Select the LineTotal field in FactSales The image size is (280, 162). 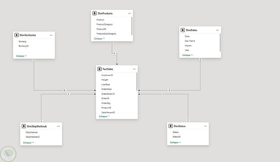click(x=106, y=84)
